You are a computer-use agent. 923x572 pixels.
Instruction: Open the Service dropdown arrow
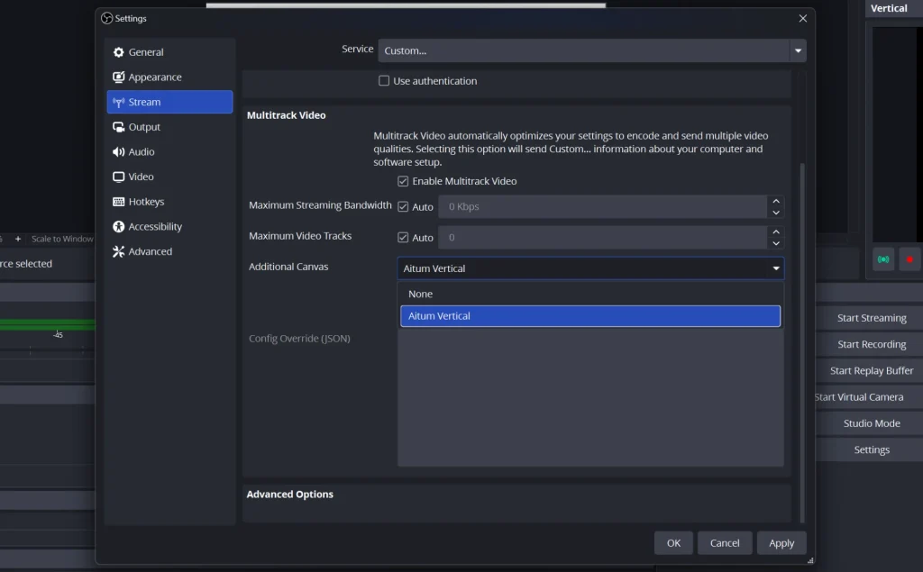tap(798, 50)
